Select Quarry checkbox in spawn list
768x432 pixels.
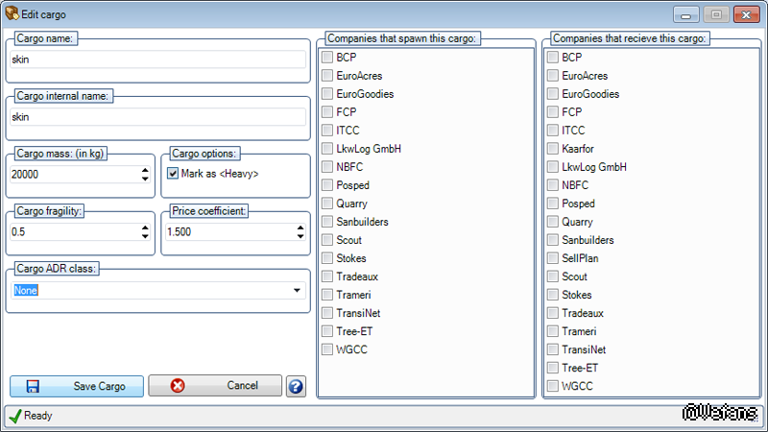tap(327, 204)
